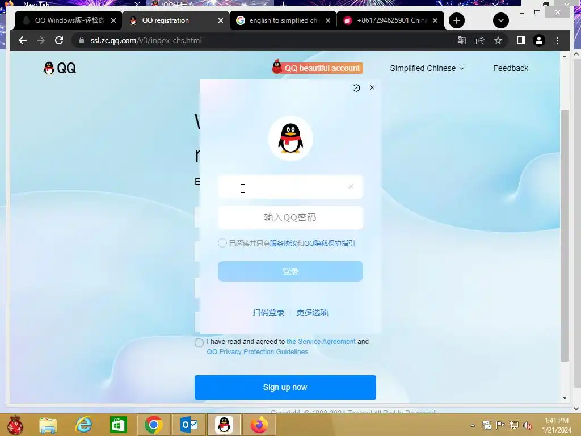The width and height of the screenshot is (581, 436).
Task: Close the english to simplified chinese tab
Action: pyautogui.click(x=328, y=20)
